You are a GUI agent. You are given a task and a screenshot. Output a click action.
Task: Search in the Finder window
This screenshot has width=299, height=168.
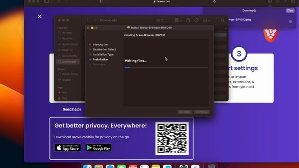click(x=222, y=20)
